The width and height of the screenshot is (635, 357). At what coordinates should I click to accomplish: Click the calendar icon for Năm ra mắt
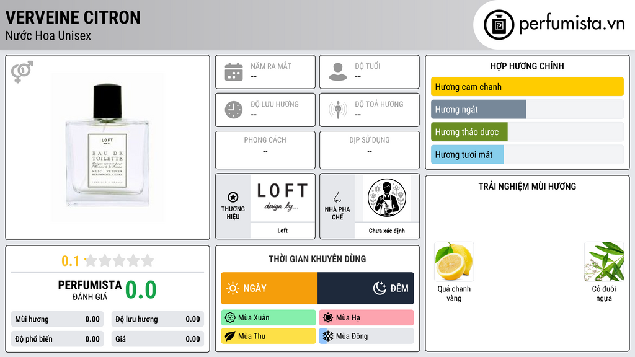(234, 72)
